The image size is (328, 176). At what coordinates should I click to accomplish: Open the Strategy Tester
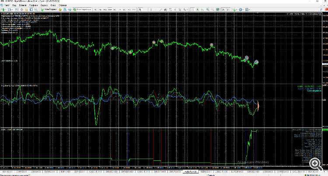pyautogui.click(x=36, y=10)
